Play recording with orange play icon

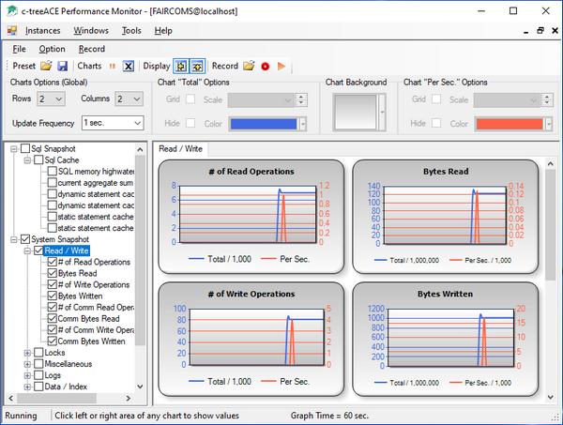tap(281, 66)
